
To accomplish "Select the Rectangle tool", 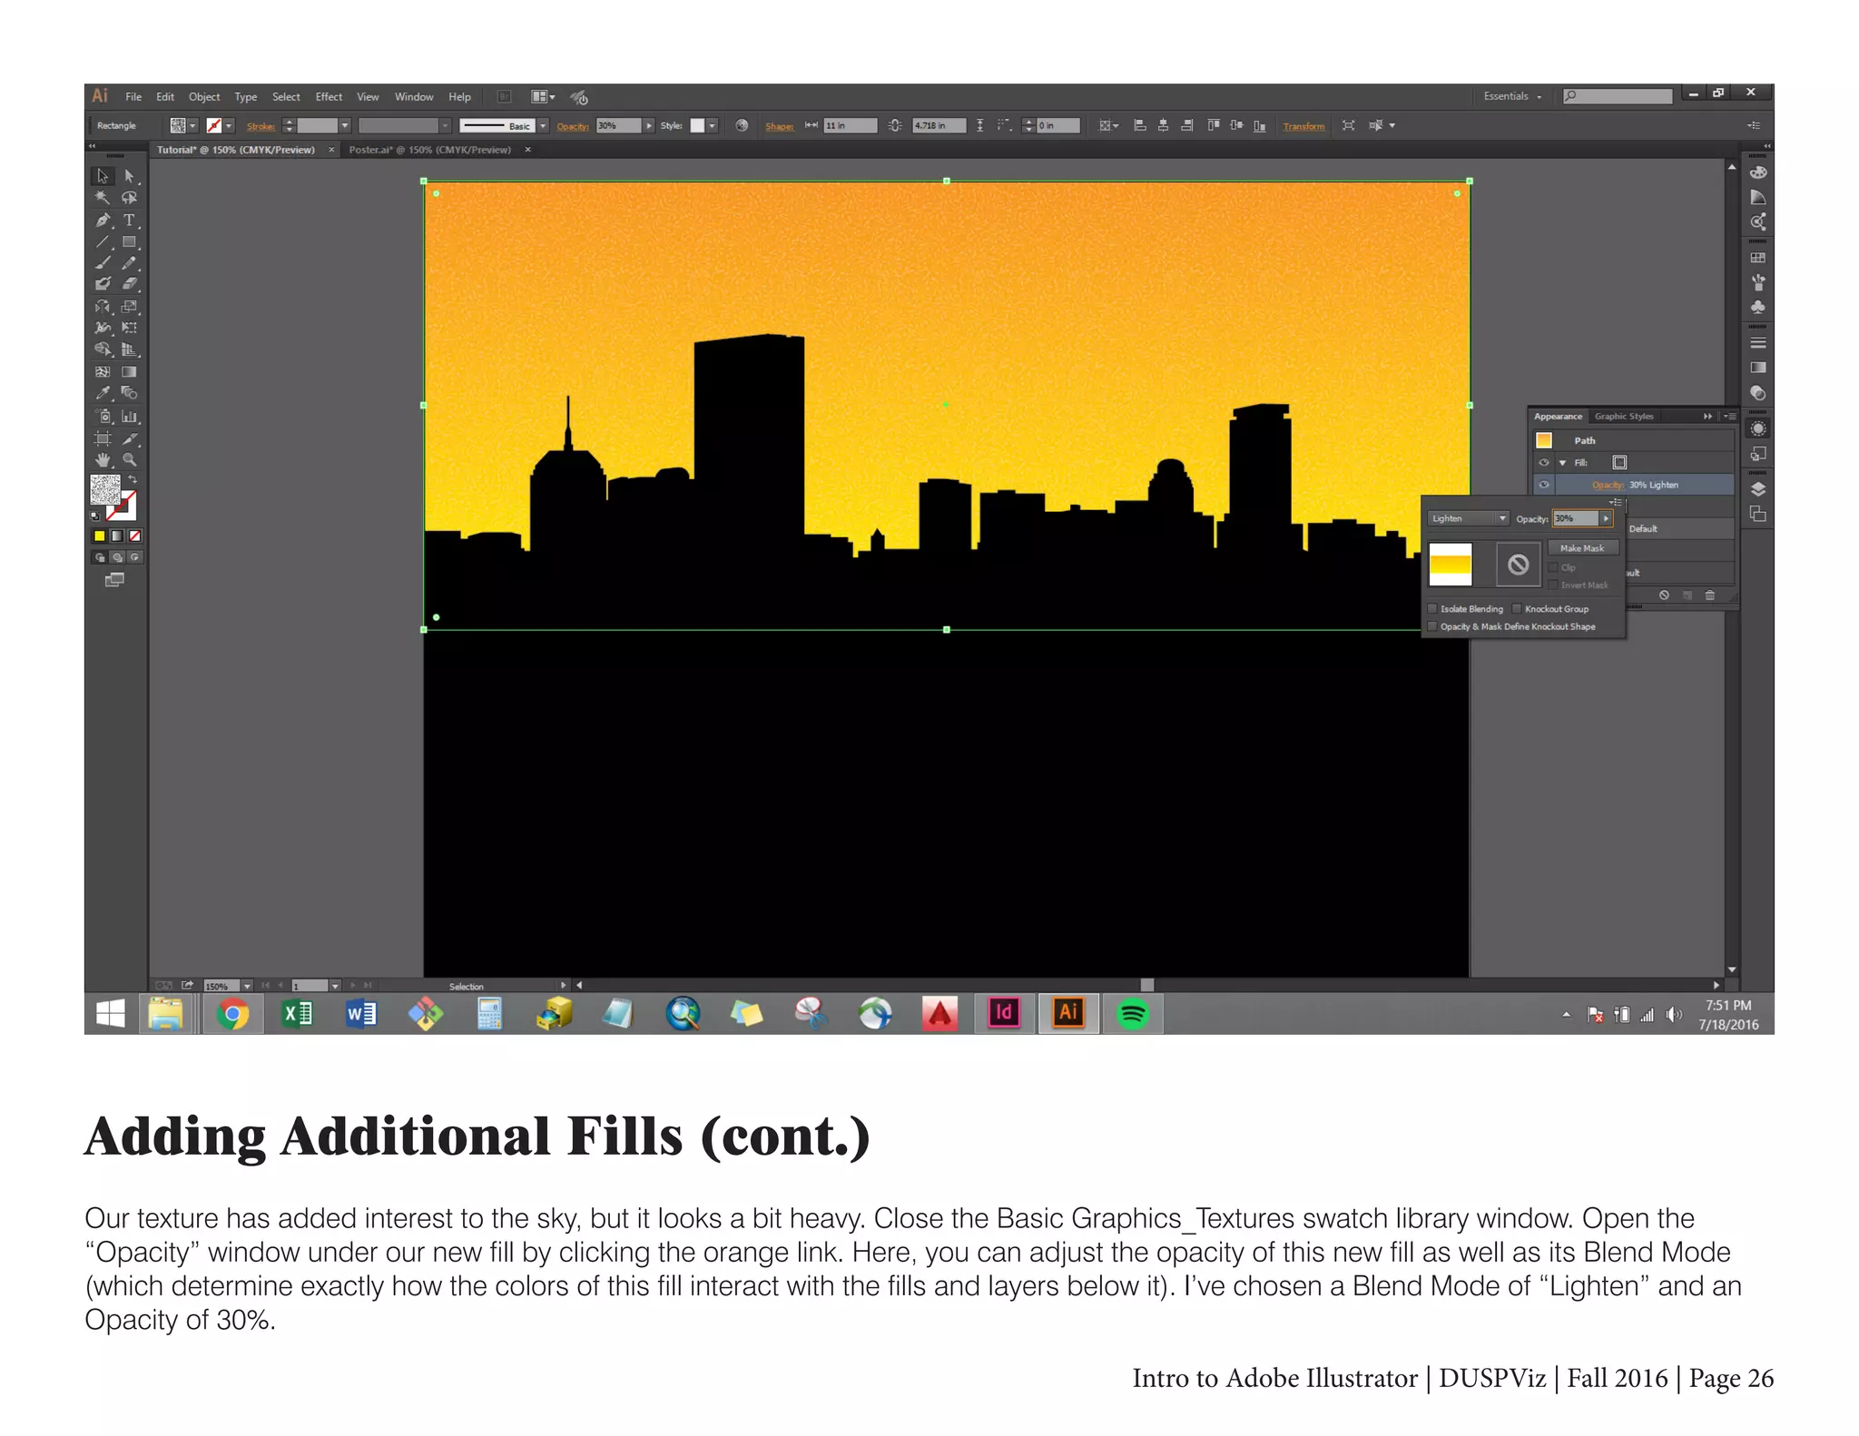I will (x=129, y=241).
